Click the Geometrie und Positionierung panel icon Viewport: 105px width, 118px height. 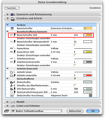[13, 15]
